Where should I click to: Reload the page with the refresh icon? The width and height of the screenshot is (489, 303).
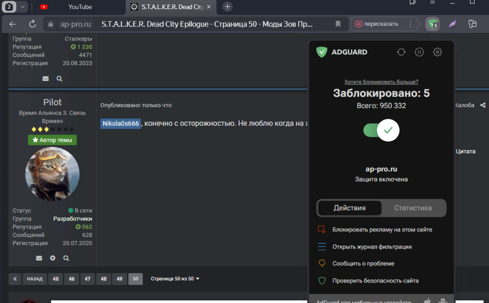[32, 24]
